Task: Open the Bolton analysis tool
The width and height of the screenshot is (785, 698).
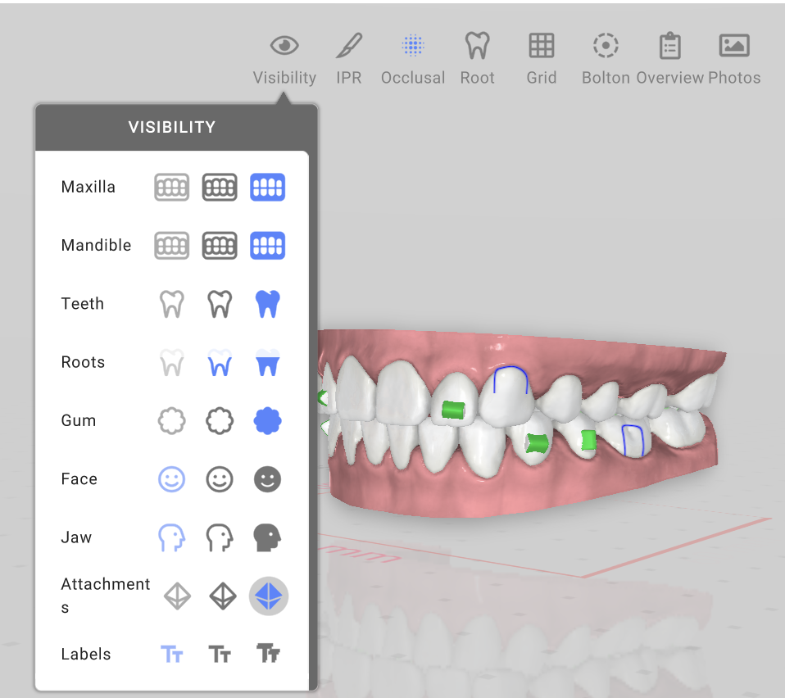Action: pos(606,58)
